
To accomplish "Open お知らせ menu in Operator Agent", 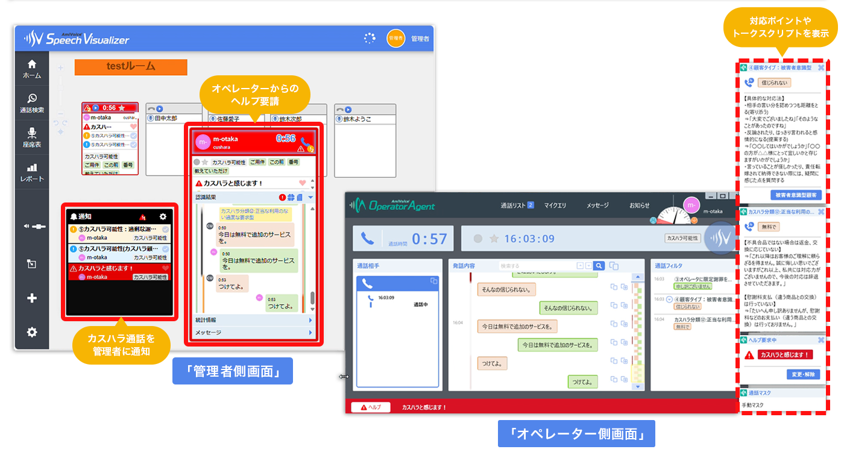I will pyautogui.click(x=640, y=205).
